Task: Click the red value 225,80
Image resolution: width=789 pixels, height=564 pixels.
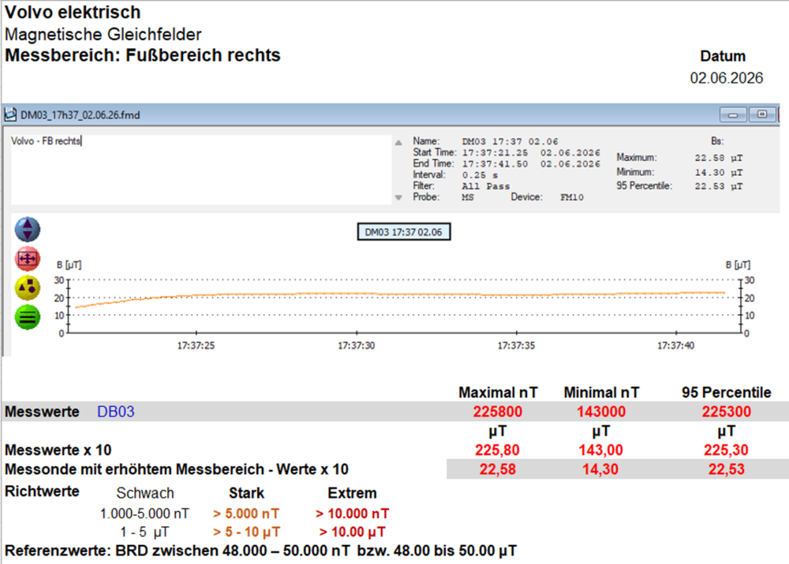Action: point(497,450)
